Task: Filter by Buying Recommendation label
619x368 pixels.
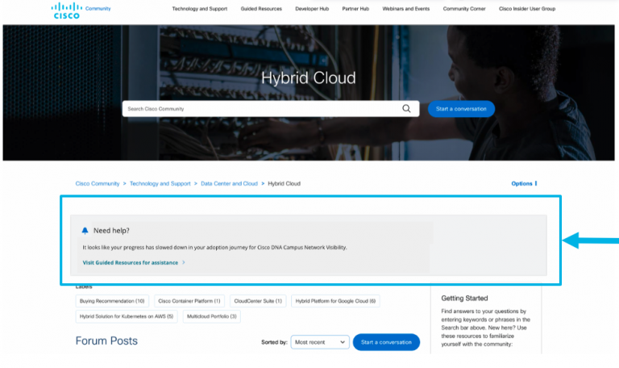Action: pyautogui.click(x=112, y=301)
